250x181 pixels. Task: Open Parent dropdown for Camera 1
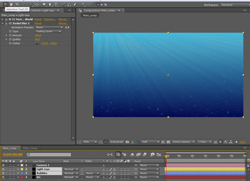coord(149,165)
